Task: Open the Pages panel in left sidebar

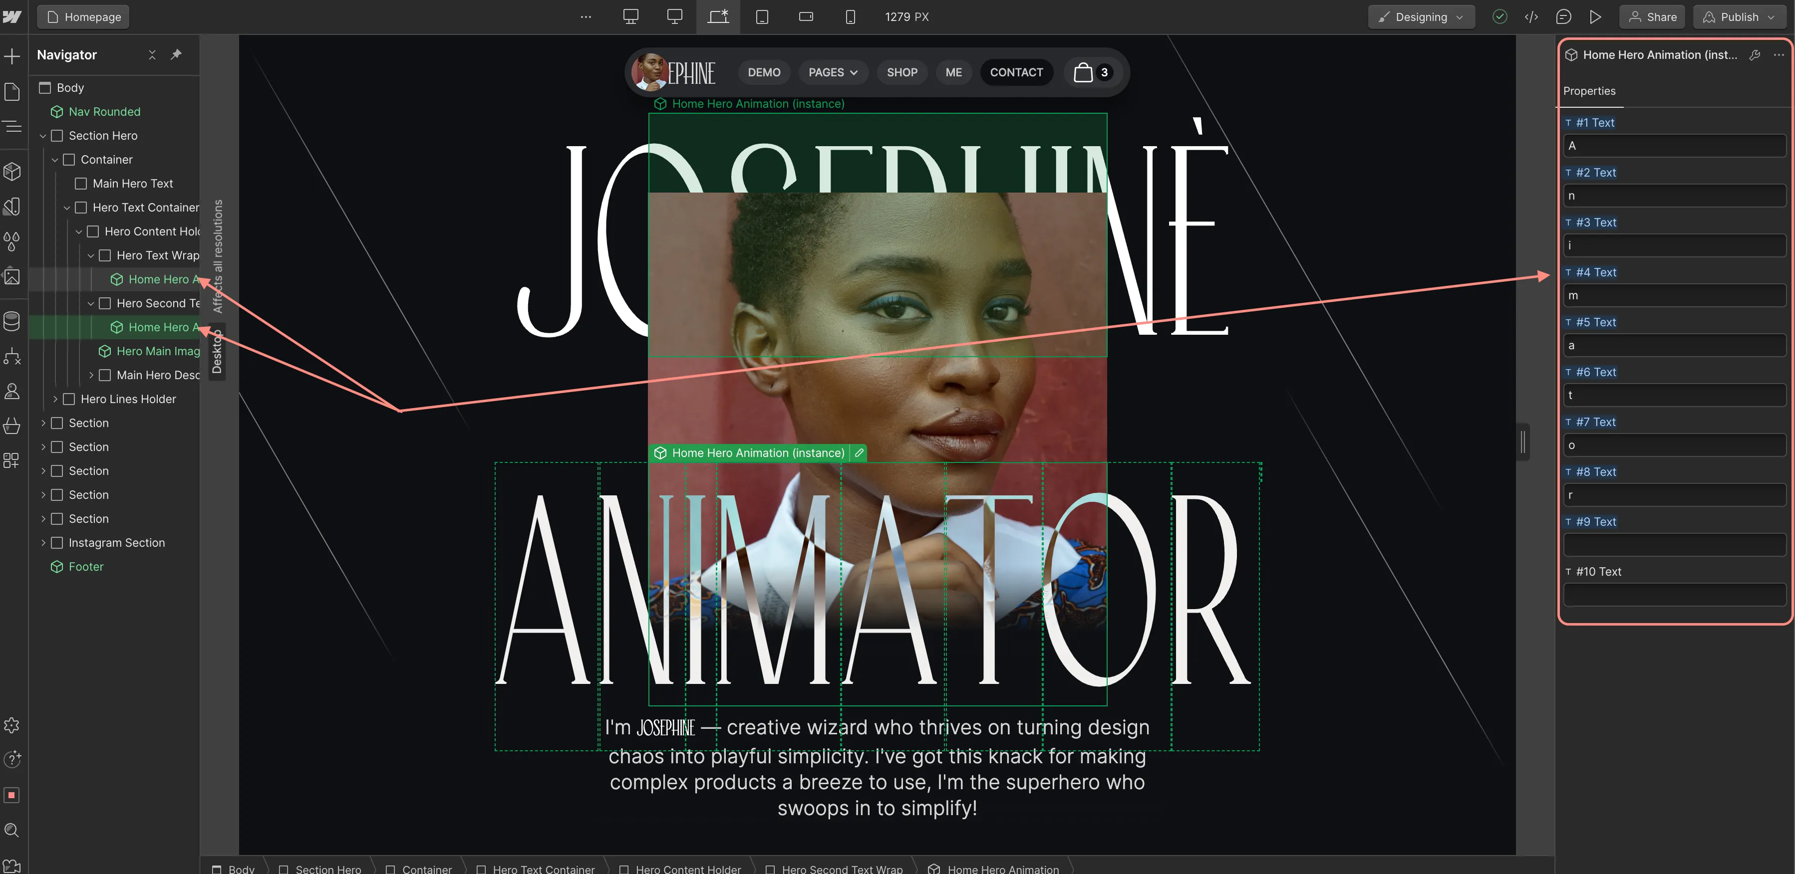Action: [x=12, y=91]
